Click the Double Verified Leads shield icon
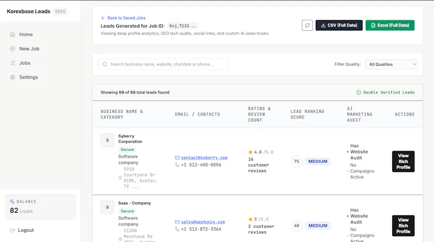The height and width of the screenshot is (242, 434). click(359, 92)
